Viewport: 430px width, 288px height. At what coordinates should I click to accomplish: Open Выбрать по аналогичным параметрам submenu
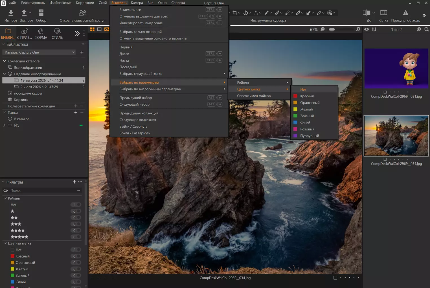[x=169, y=89]
